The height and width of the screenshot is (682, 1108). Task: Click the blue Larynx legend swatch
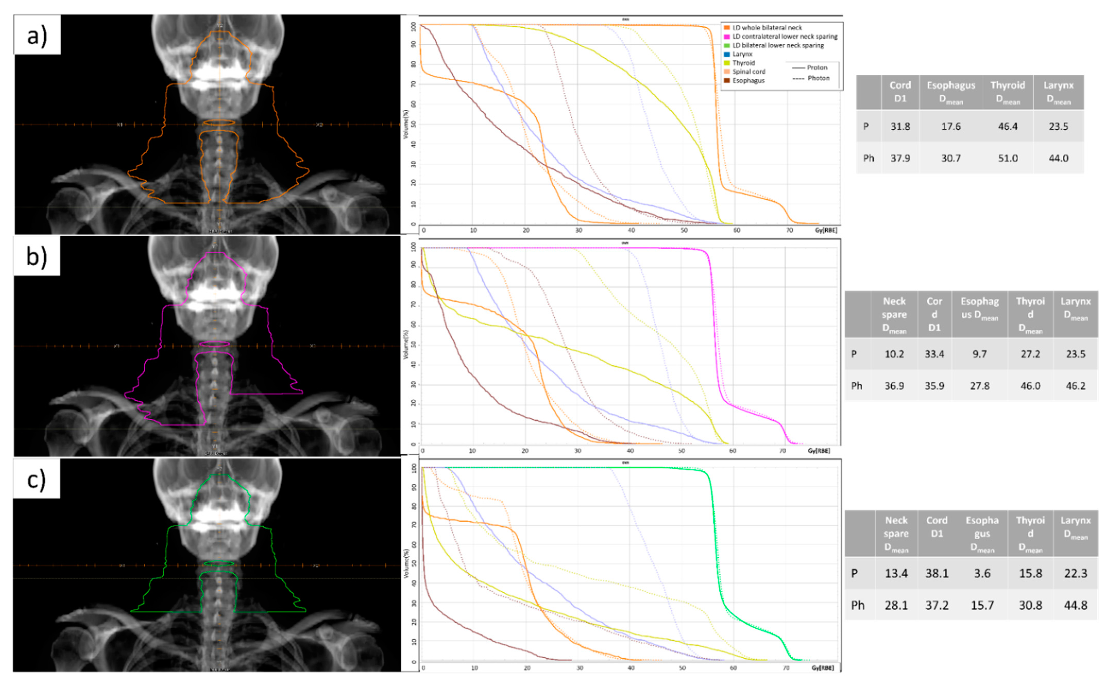click(x=726, y=54)
